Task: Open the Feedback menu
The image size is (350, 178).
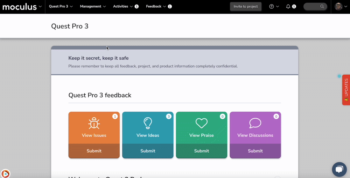Action: (x=156, y=6)
